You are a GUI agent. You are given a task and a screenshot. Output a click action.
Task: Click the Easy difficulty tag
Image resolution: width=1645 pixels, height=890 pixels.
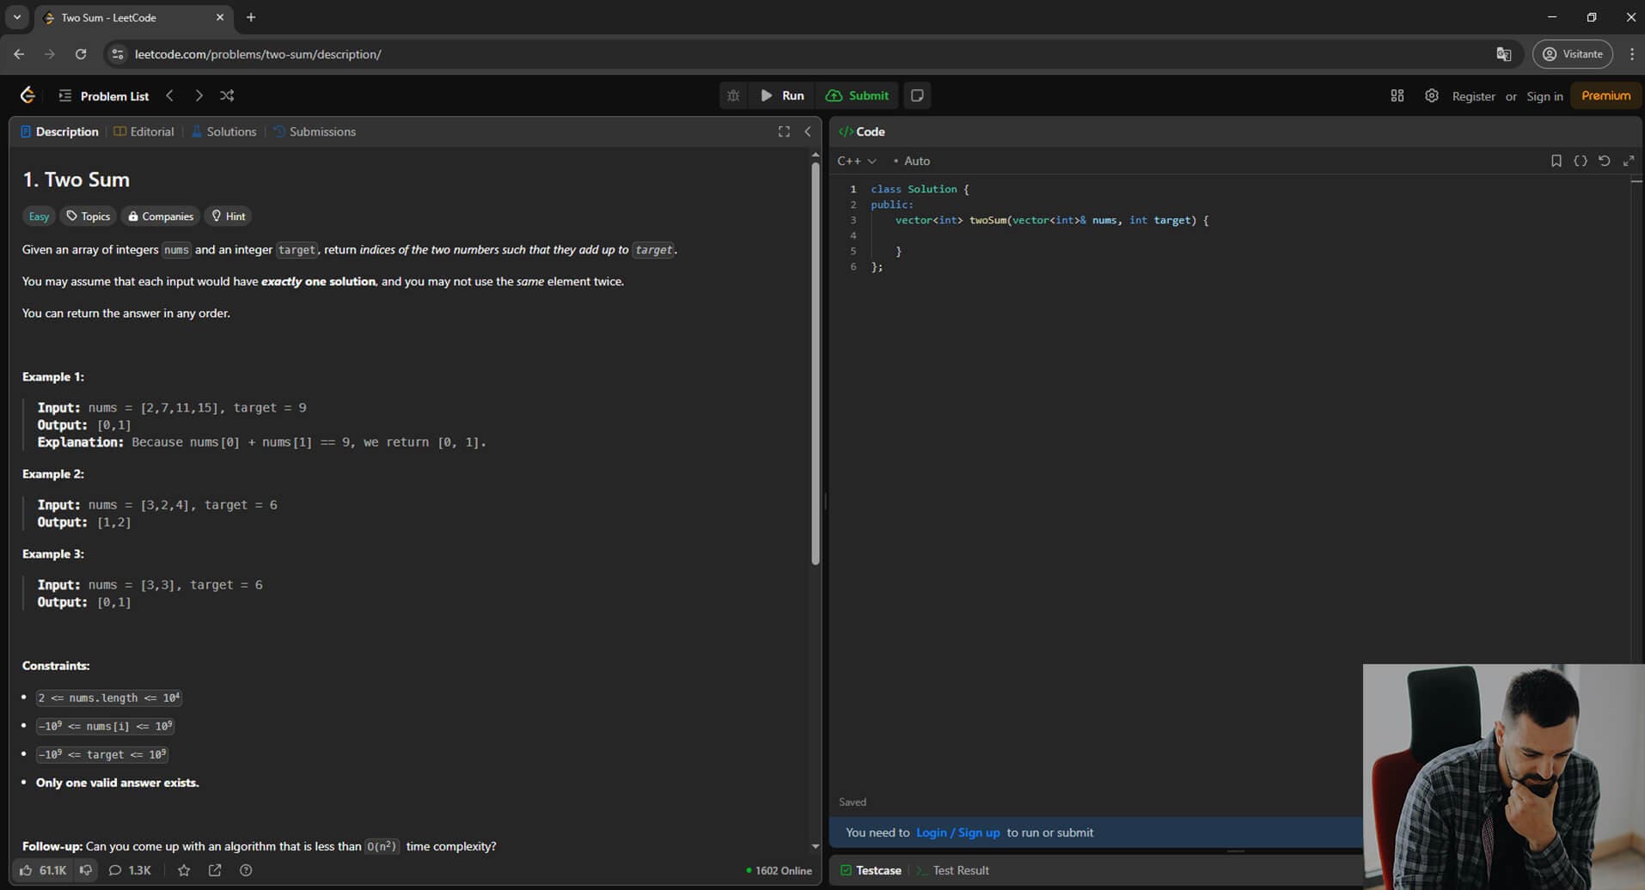(39, 216)
